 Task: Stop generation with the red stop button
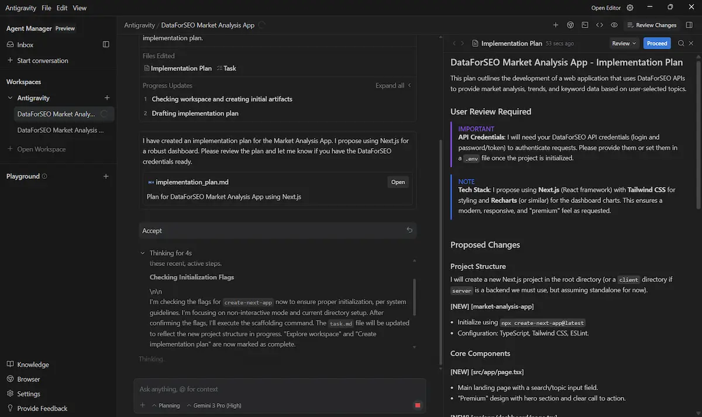pos(418,405)
